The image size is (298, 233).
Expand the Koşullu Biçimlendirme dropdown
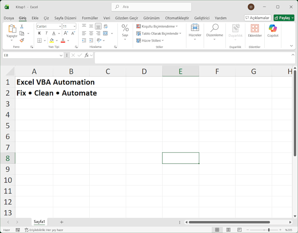pos(177,26)
